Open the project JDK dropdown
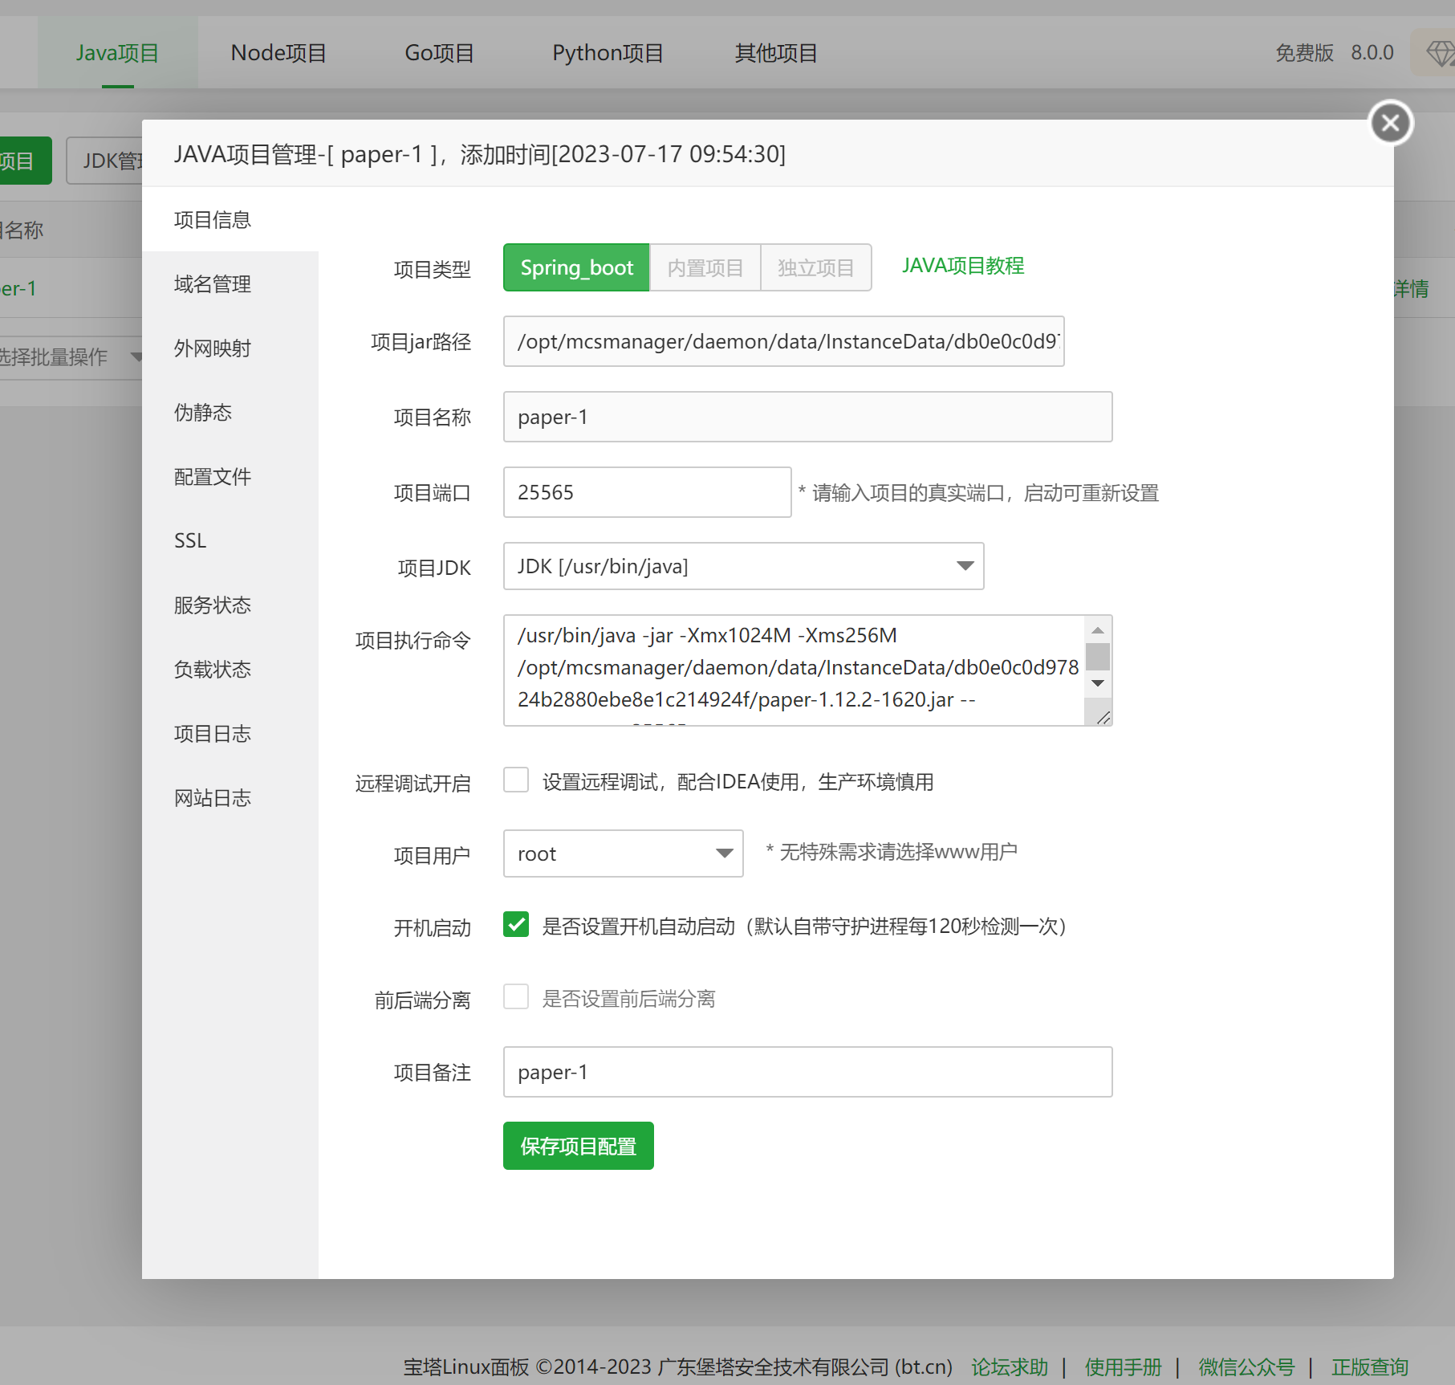Image resolution: width=1455 pixels, height=1385 pixels. pos(743,566)
